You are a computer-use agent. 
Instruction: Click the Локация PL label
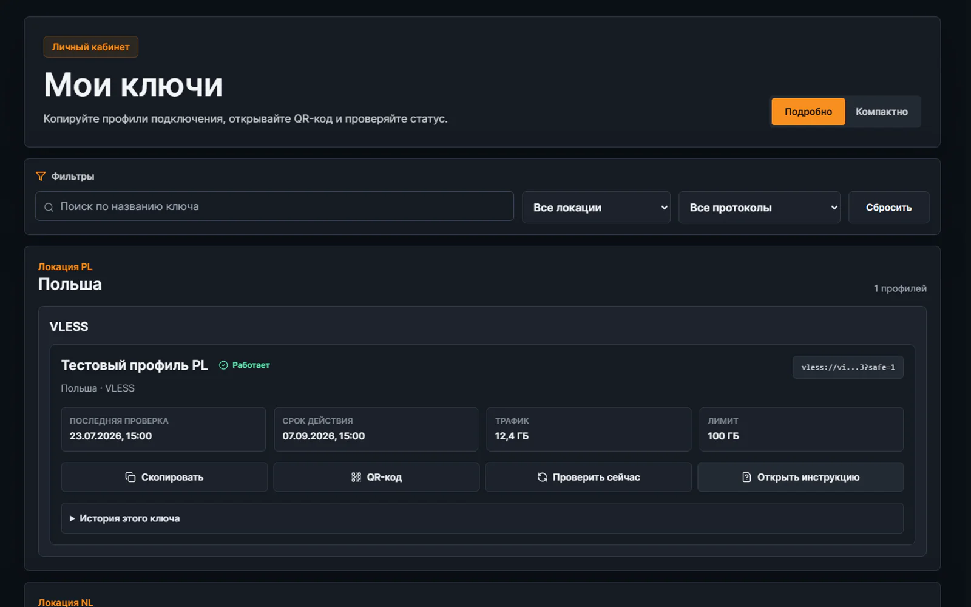[65, 267]
